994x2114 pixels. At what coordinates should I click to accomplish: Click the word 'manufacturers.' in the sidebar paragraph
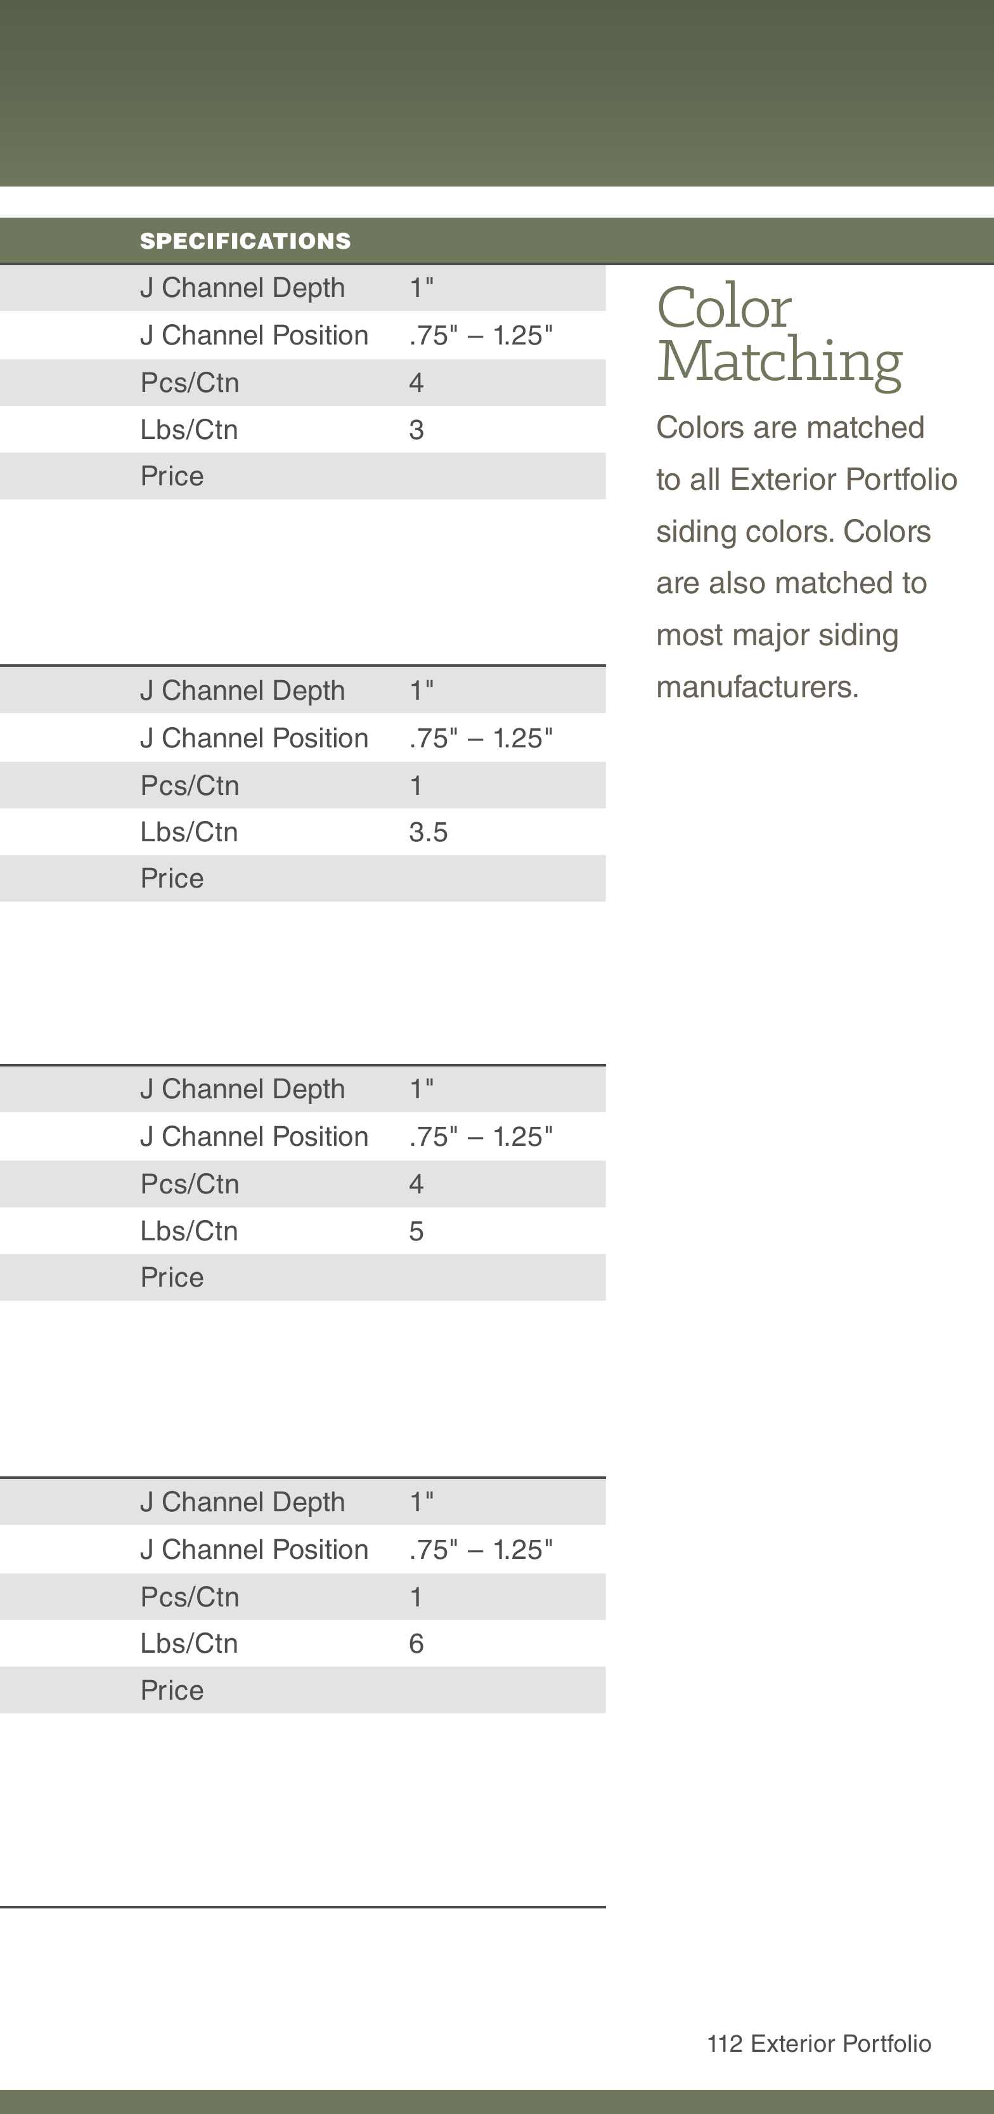[757, 688]
